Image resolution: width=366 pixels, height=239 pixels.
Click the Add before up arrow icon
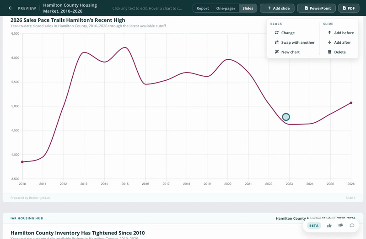pyautogui.click(x=329, y=32)
